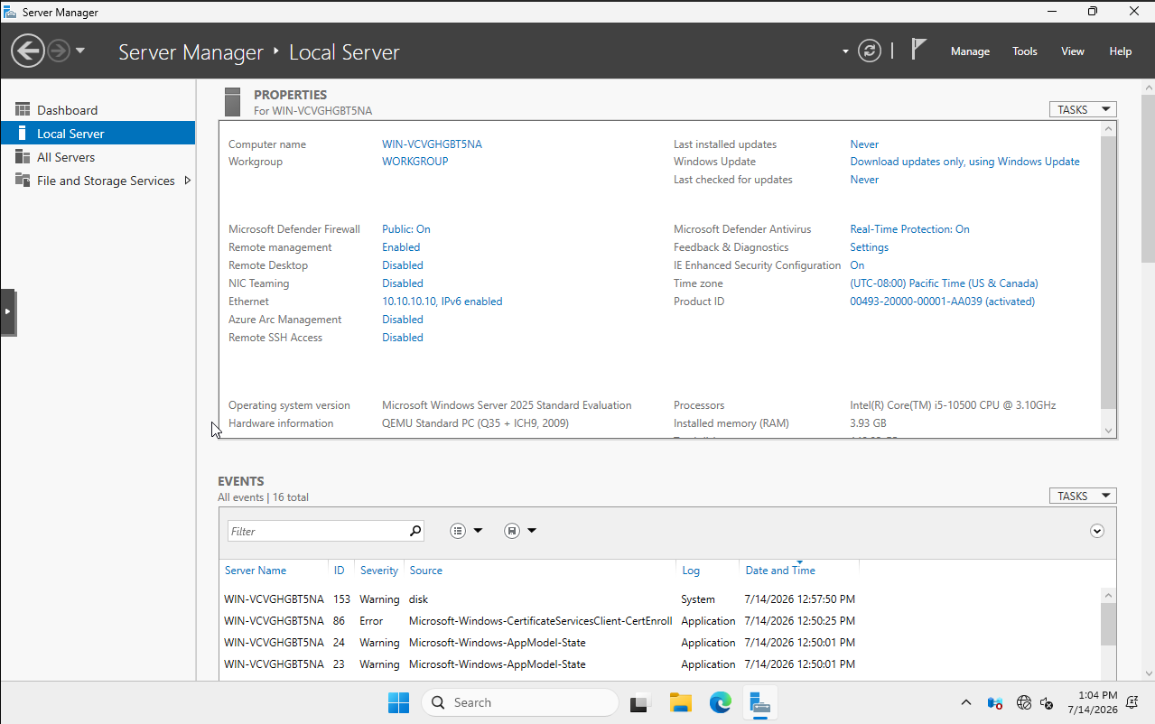Click Azure Arc Management Disabled link
The image size is (1155, 724).
coord(403,320)
